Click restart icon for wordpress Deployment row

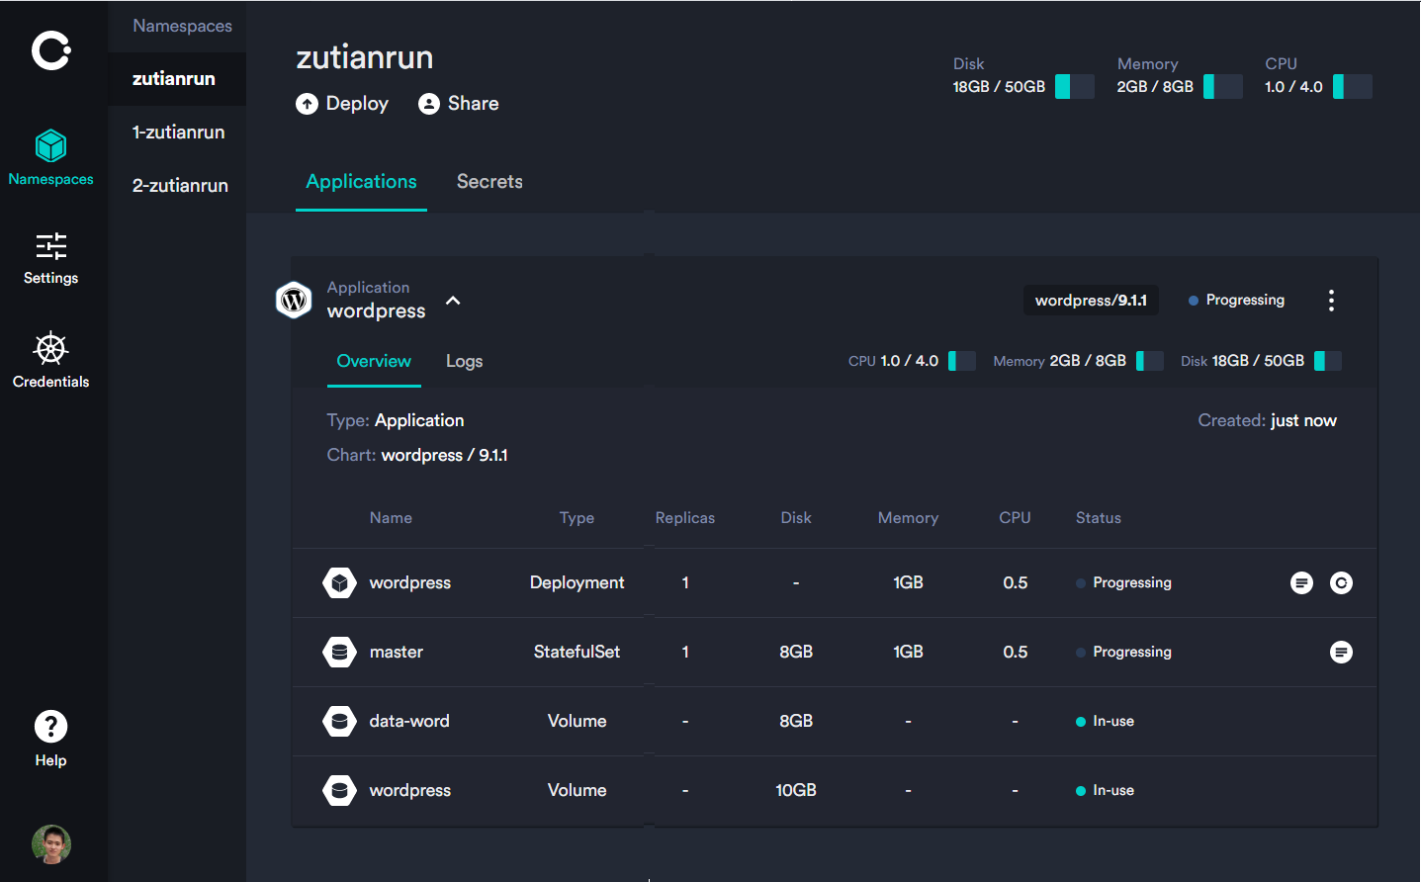coord(1341,583)
